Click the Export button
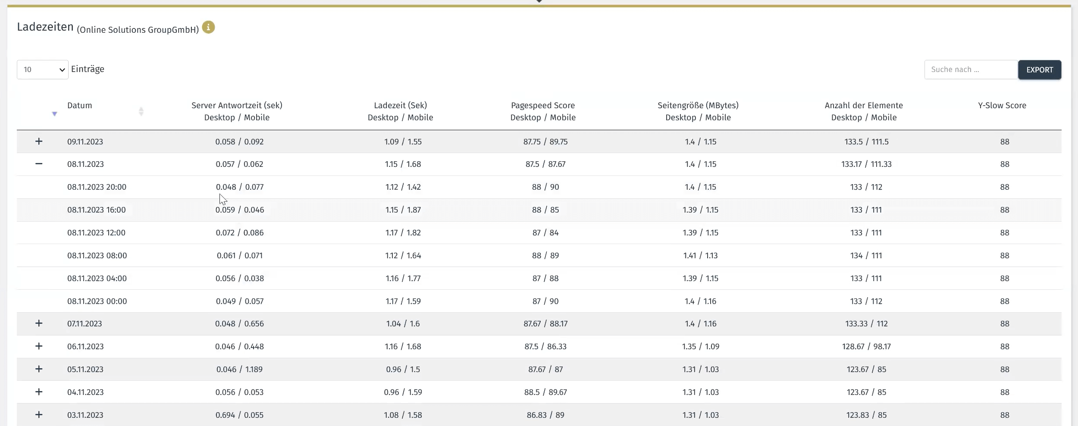 point(1039,70)
